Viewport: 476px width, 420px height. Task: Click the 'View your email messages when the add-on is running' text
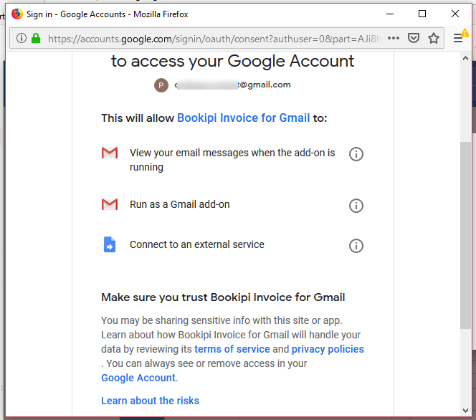pyautogui.click(x=232, y=160)
